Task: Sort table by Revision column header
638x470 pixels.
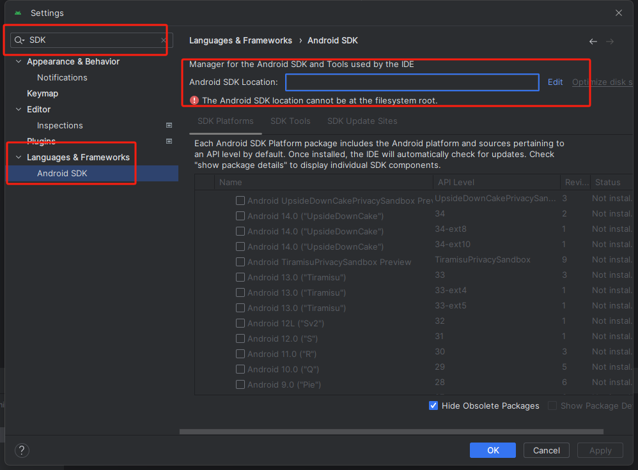Action: (575, 182)
